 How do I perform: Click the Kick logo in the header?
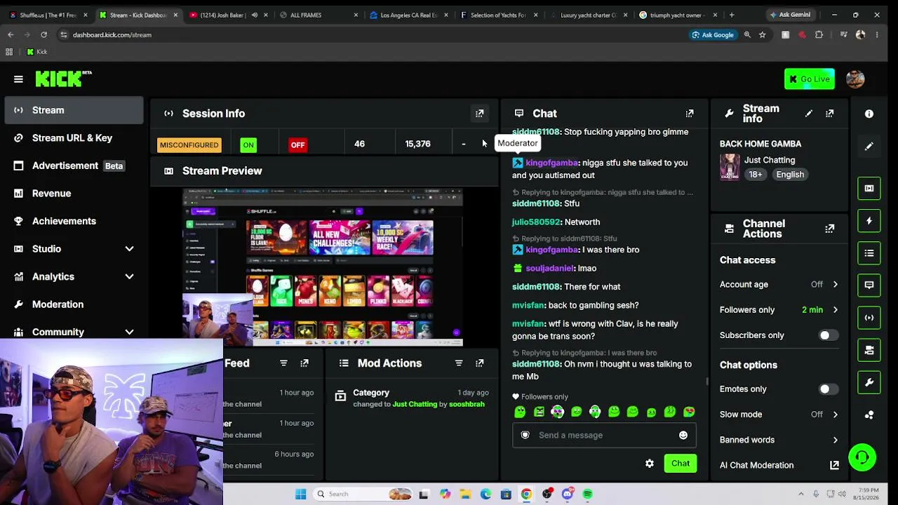(x=63, y=79)
